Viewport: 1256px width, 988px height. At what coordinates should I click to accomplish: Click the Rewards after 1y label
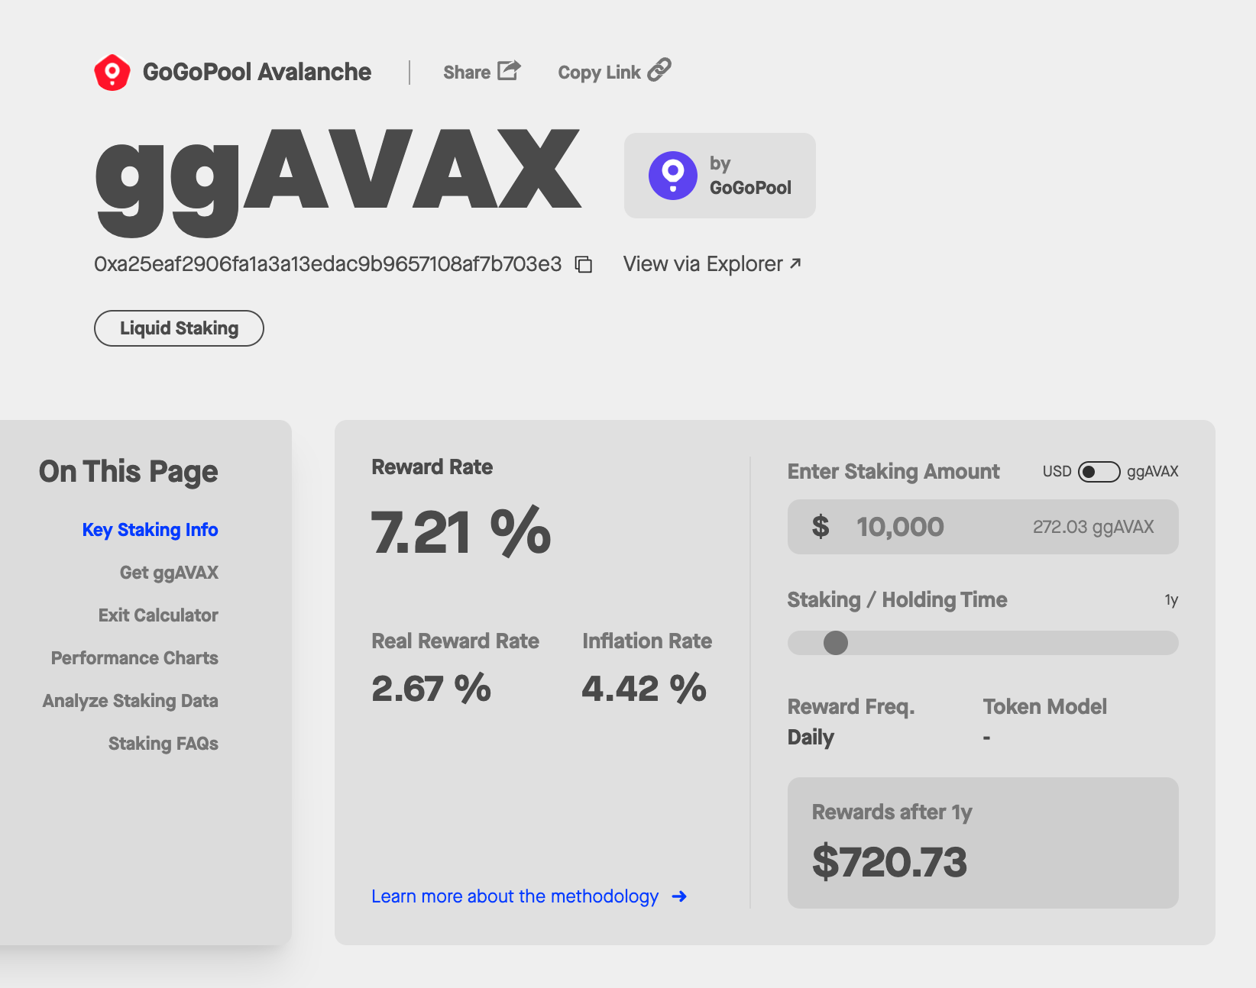tap(892, 812)
